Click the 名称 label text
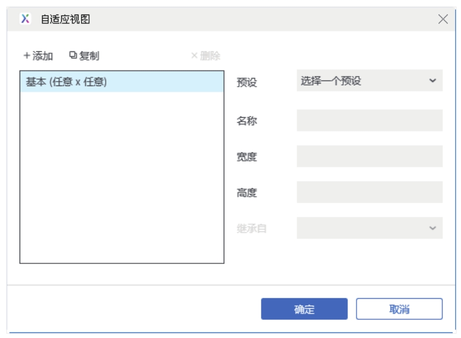 pos(247,121)
